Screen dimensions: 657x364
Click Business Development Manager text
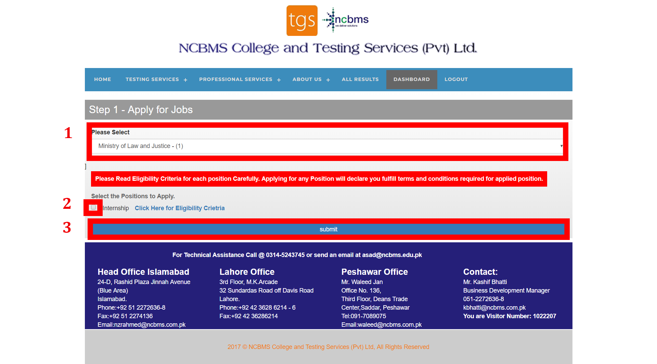click(x=506, y=291)
